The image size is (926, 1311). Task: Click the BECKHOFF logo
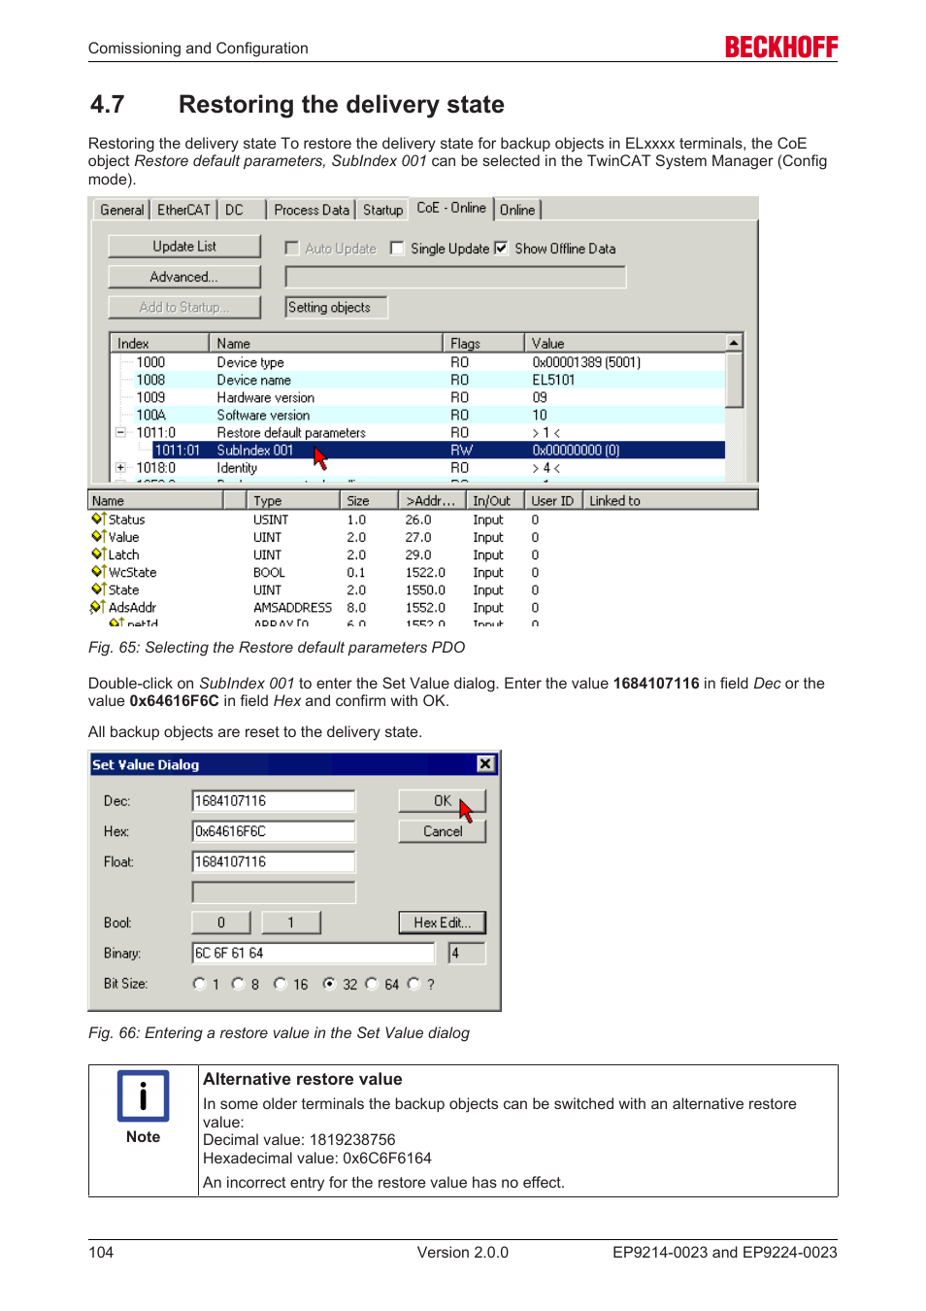tap(781, 48)
